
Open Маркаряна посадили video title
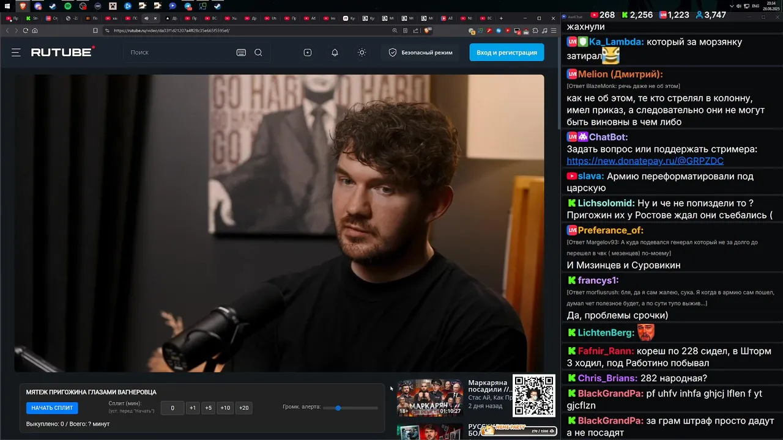pos(490,386)
